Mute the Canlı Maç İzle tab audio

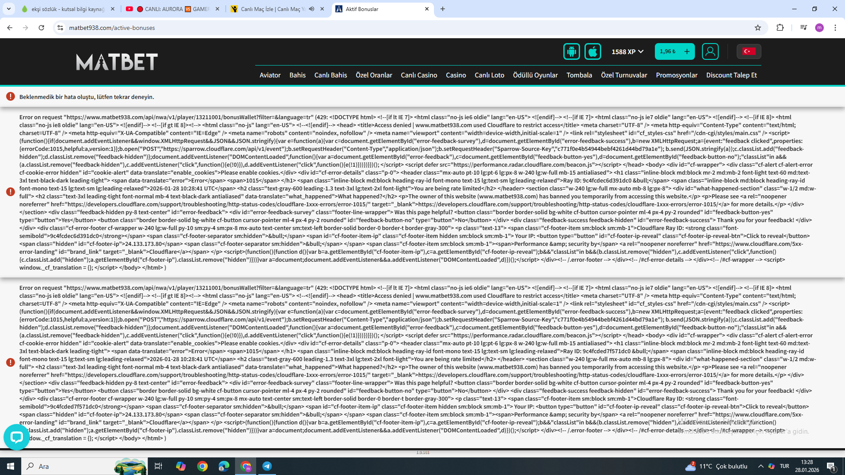(x=312, y=9)
